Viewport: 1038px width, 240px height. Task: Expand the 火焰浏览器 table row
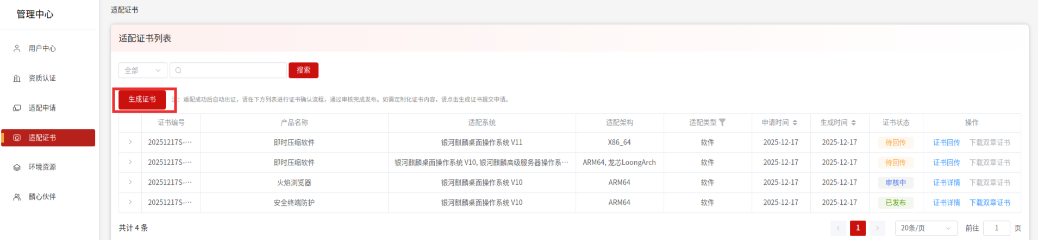[x=130, y=182]
